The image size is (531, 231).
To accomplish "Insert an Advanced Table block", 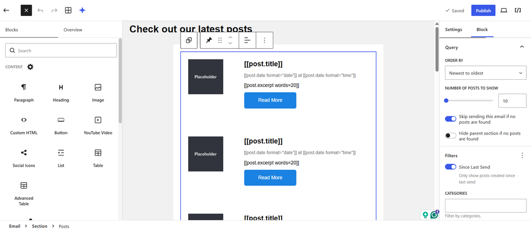I will (x=24, y=194).
